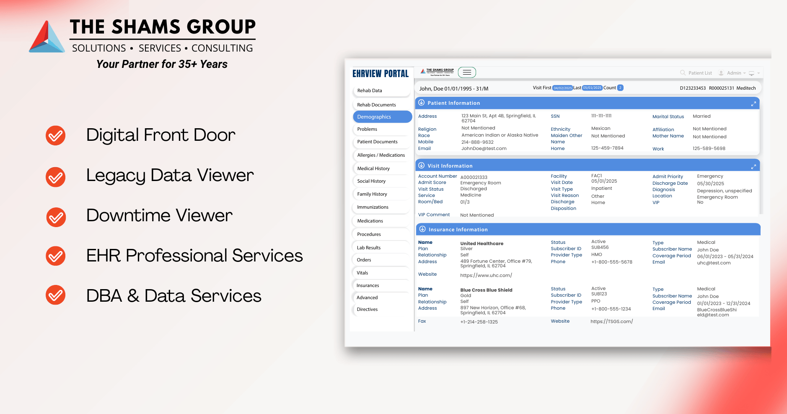Collapse the Visit Information section
The height and width of the screenshot is (414, 787).
[x=422, y=166]
